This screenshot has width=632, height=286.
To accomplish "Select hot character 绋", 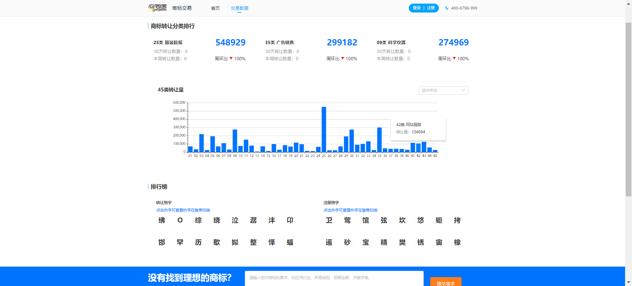I will coord(162,220).
